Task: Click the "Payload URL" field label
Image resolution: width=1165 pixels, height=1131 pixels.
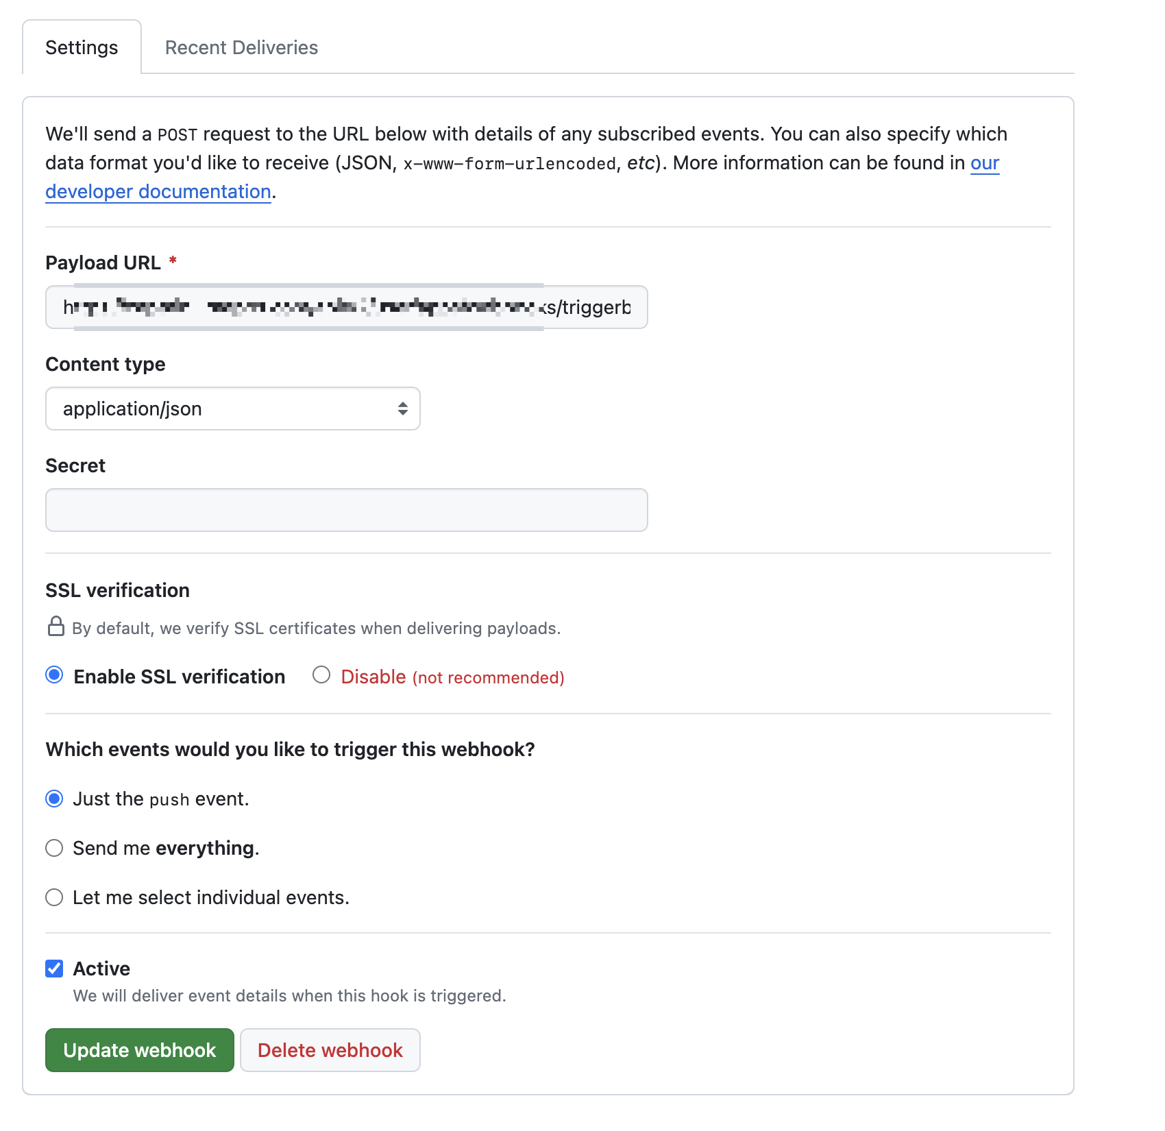Action: point(103,263)
